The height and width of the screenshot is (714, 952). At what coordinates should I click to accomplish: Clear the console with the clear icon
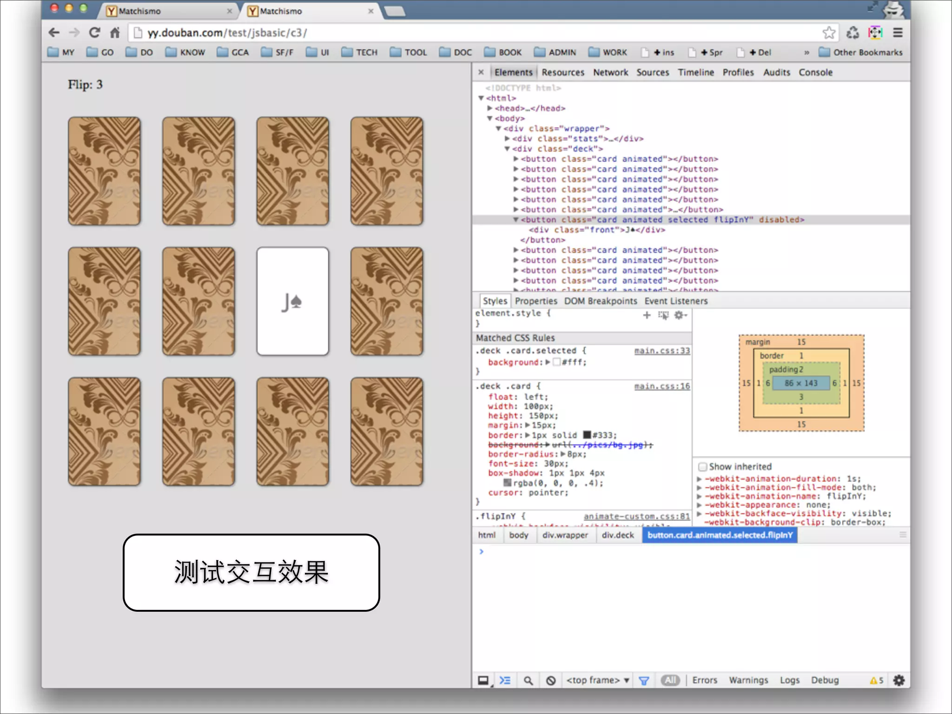(551, 681)
